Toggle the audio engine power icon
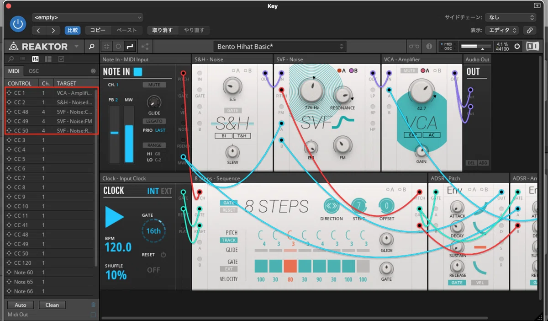This screenshot has height=321, width=548. pos(517,46)
